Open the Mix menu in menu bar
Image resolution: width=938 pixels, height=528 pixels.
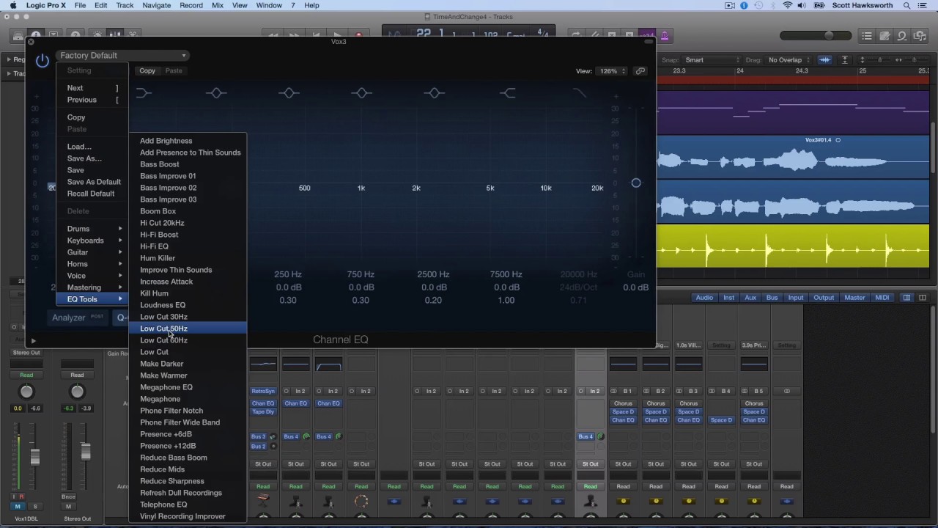tap(218, 5)
